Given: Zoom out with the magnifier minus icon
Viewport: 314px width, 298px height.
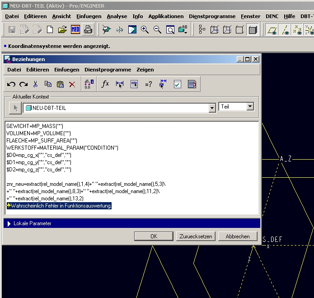Looking at the screenshot, I should click(x=157, y=30).
